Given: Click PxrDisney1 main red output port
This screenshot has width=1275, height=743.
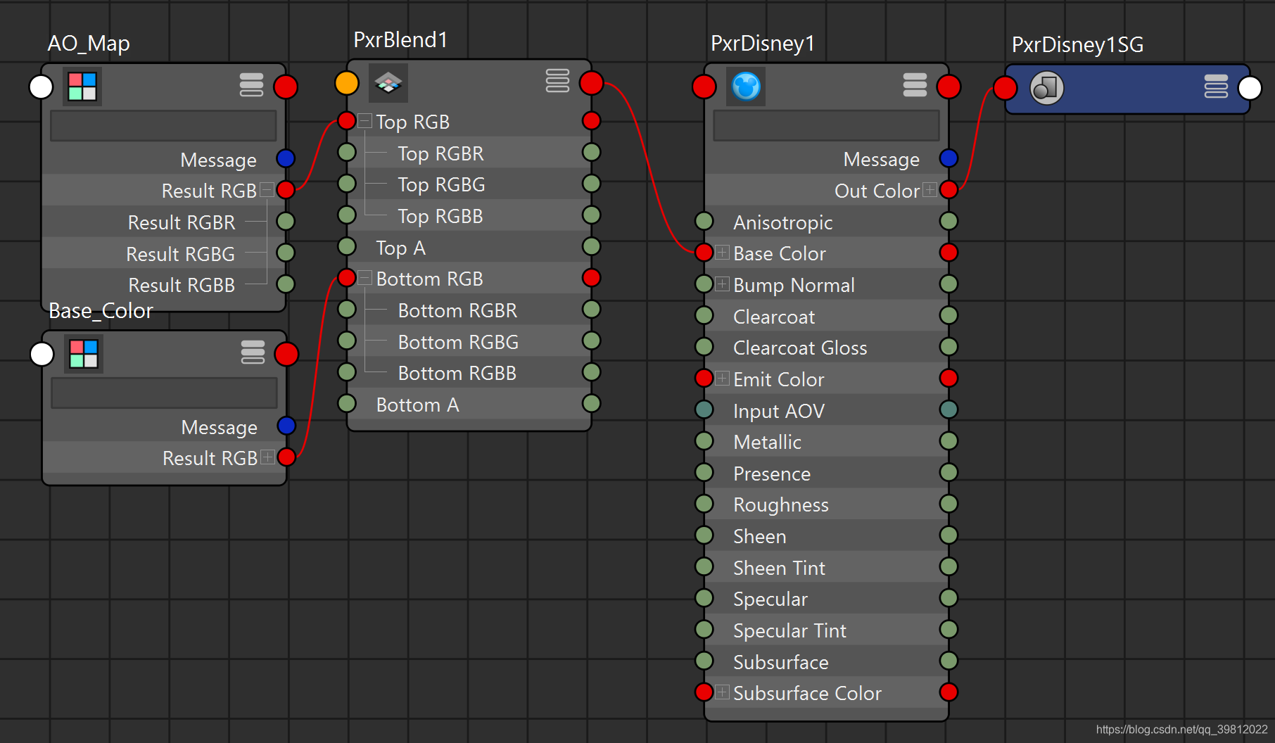Looking at the screenshot, I should 949,87.
